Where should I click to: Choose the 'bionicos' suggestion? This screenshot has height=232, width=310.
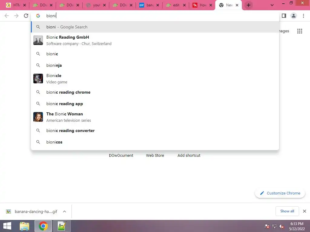tap(155, 142)
